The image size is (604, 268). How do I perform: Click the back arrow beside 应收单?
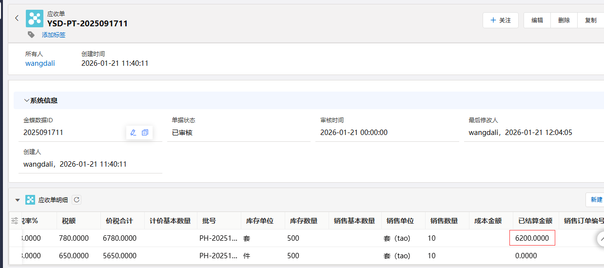tap(17, 19)
